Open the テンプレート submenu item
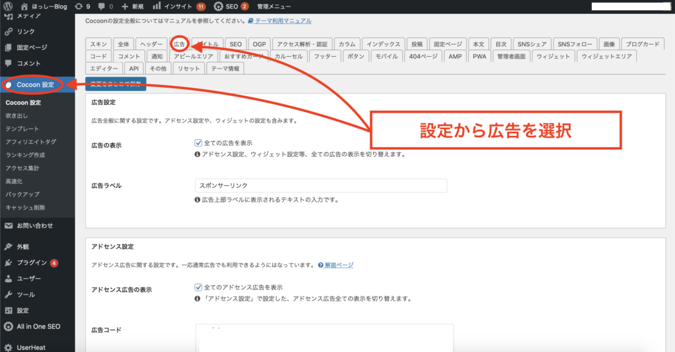The height and width of the screenshot is (352, 675). point(22,129)
